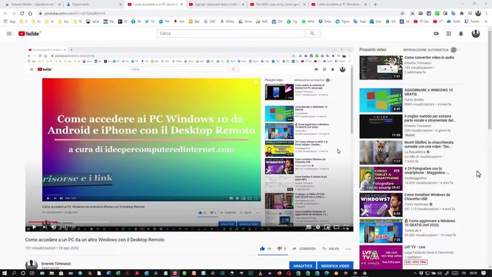Open the Windows action center
This screenshot has width=492, height=277.
(x=484, y=273)
